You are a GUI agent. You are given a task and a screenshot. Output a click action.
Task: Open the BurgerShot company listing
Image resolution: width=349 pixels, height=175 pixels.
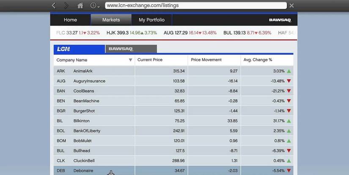173,111
